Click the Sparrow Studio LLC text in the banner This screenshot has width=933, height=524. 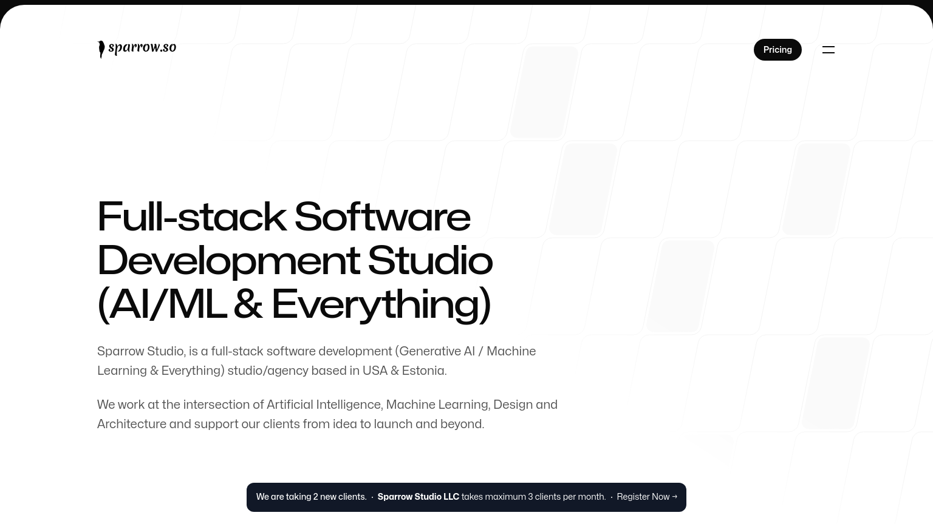(x=419, y=497)
